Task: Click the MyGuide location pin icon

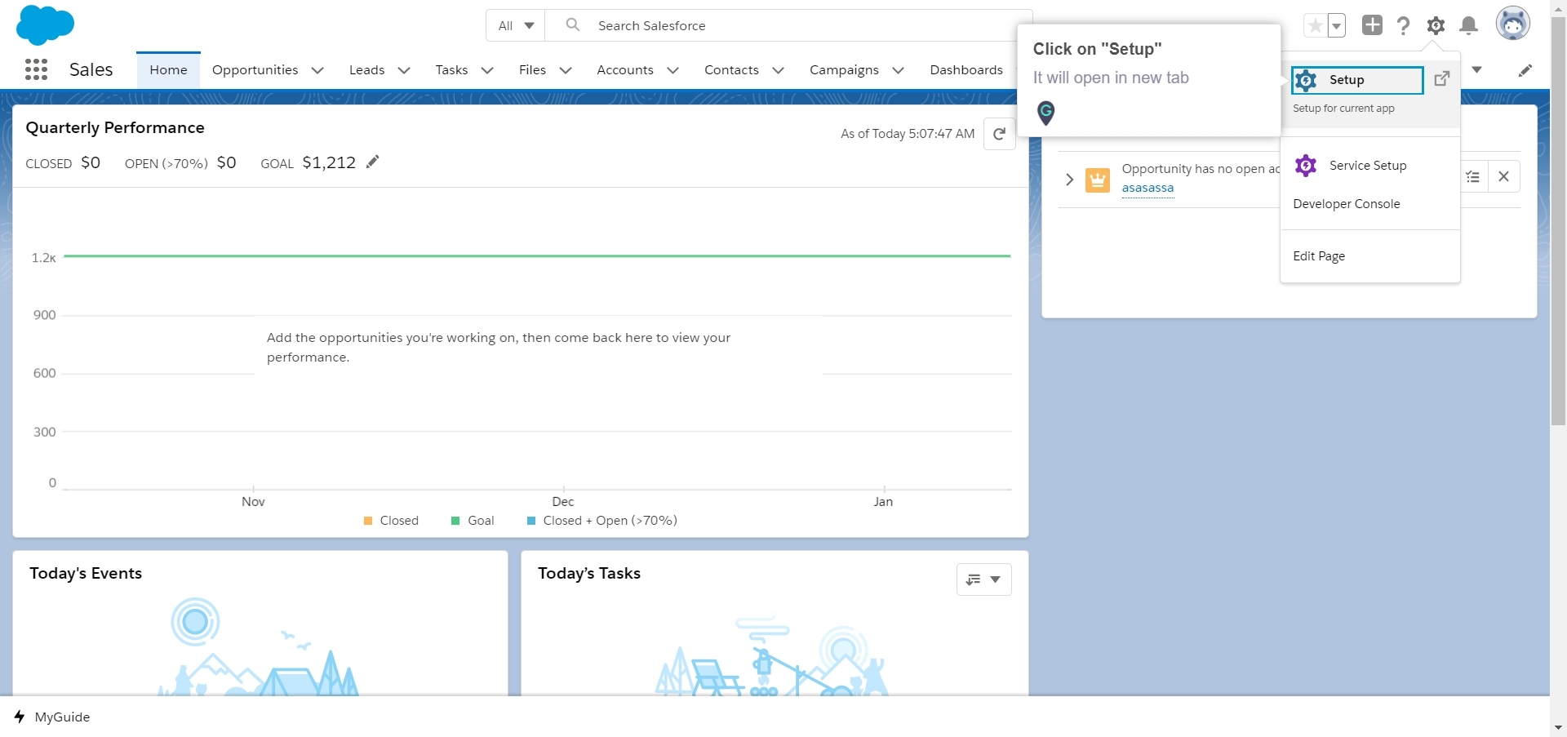Action: (x=1045, y=113)
